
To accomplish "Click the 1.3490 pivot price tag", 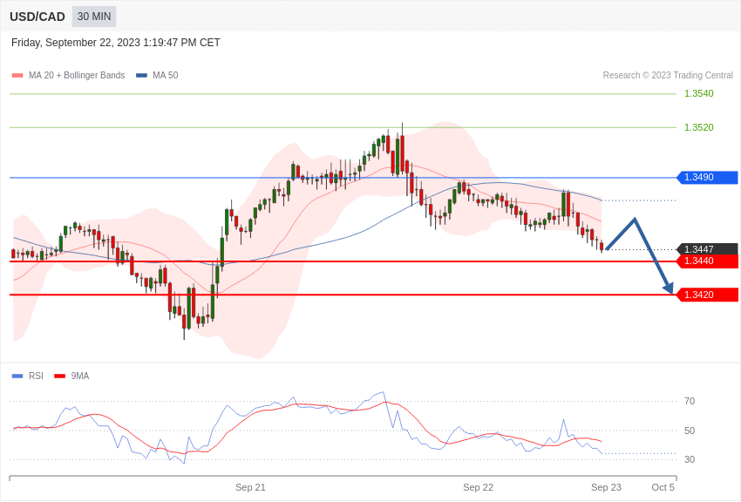I will point(707,178).
